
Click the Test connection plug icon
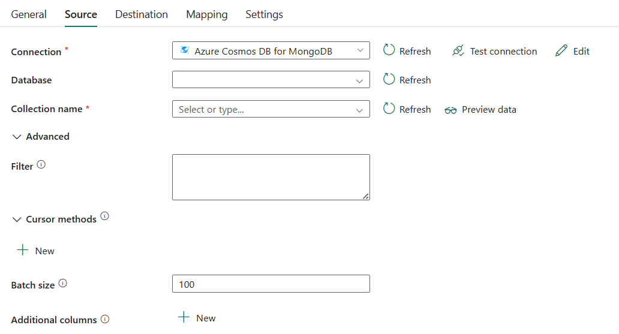(458, 50)
